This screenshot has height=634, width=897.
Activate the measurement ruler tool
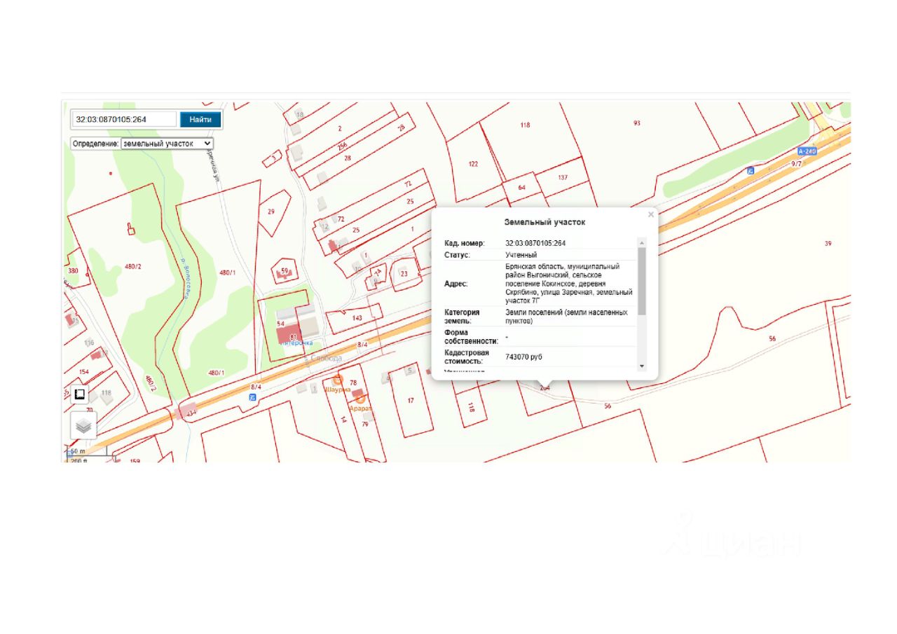pyautogui.click(x=80, y=394)
